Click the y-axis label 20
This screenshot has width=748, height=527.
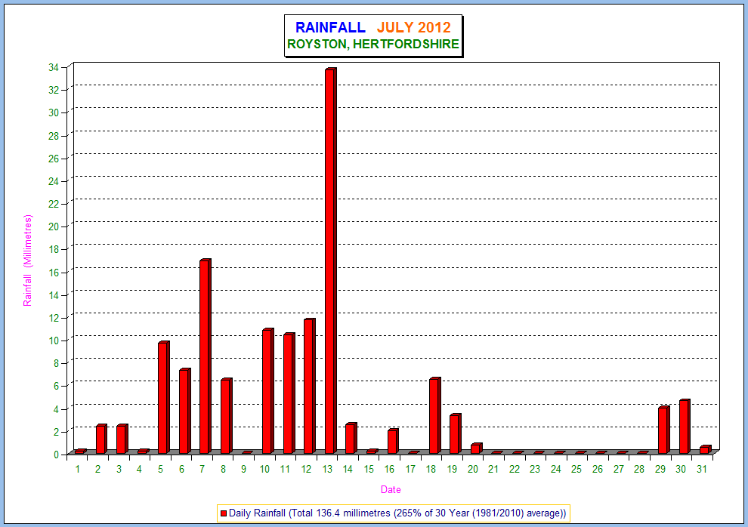(54, 227)
